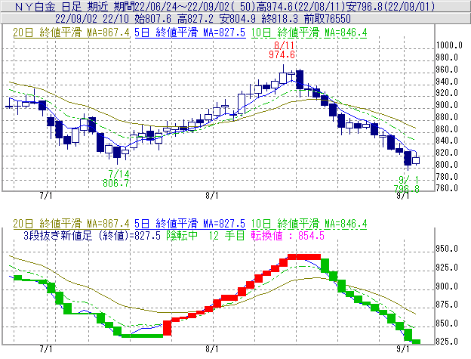
Task: Click the closing price 終818.3
Action: pos(279,19)
